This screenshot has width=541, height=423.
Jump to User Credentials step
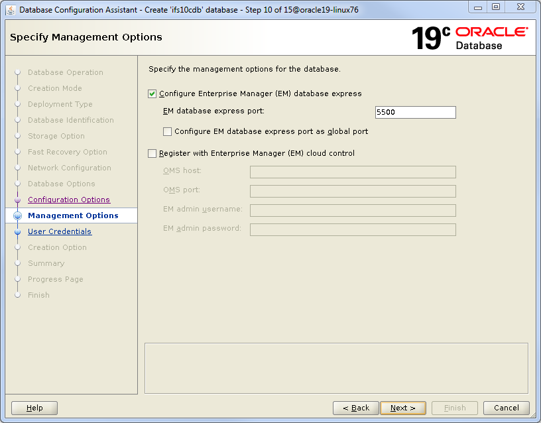[x=60, y=231]
